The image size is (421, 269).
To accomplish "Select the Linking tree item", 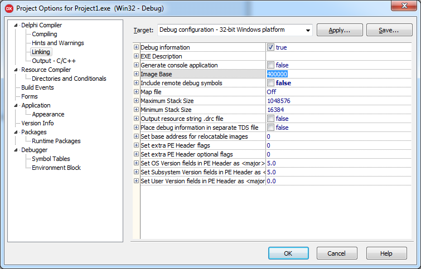I will pos(41,52).
